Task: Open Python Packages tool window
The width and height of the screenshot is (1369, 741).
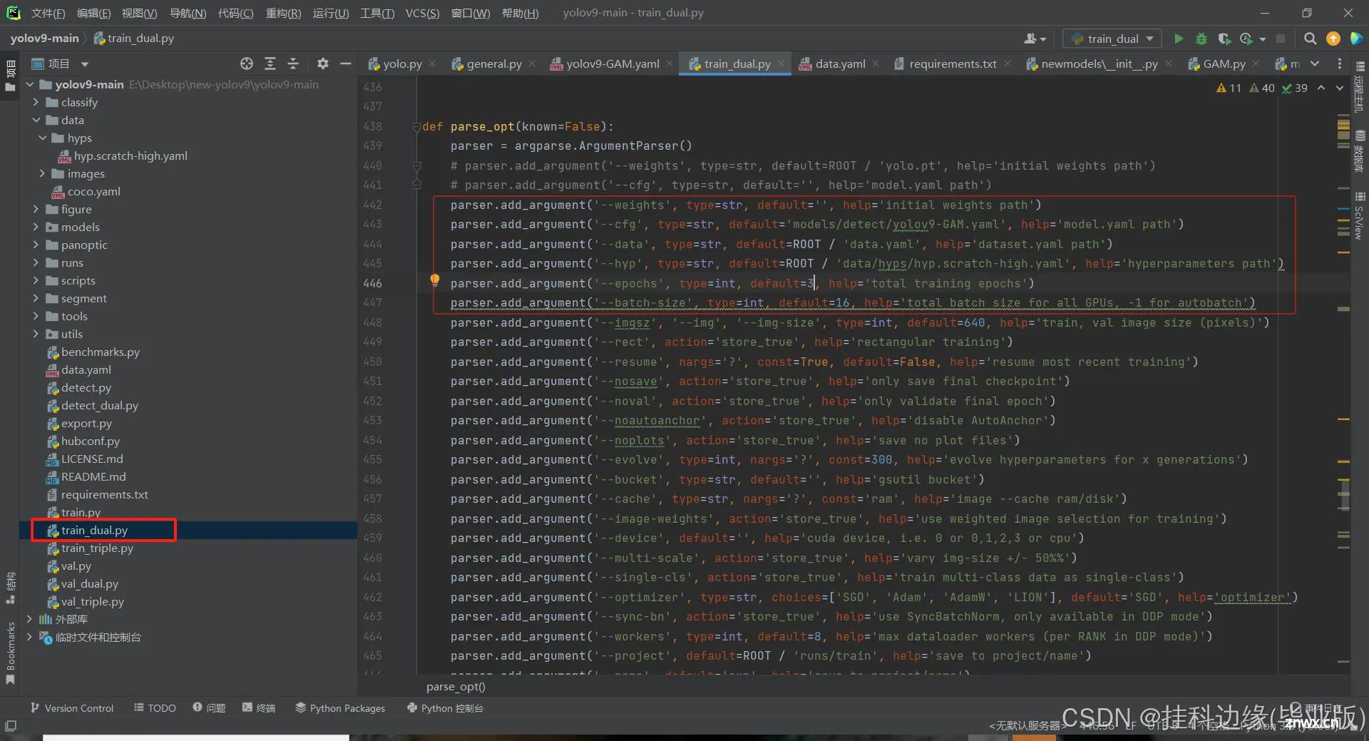Action: 340,707
